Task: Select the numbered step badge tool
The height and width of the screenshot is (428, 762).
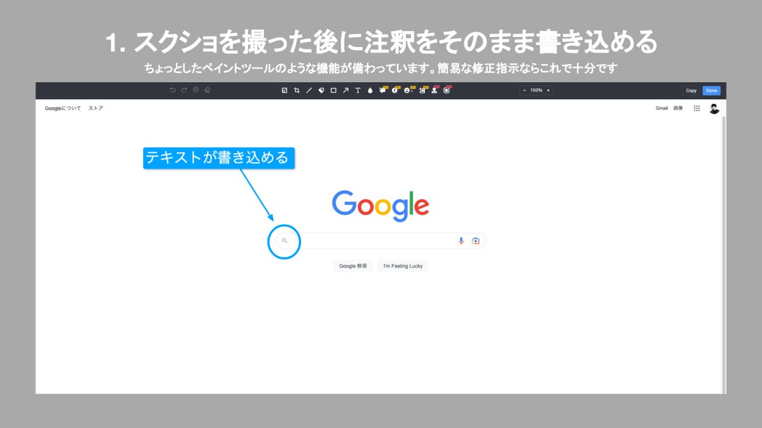Action: coord(394,90)
